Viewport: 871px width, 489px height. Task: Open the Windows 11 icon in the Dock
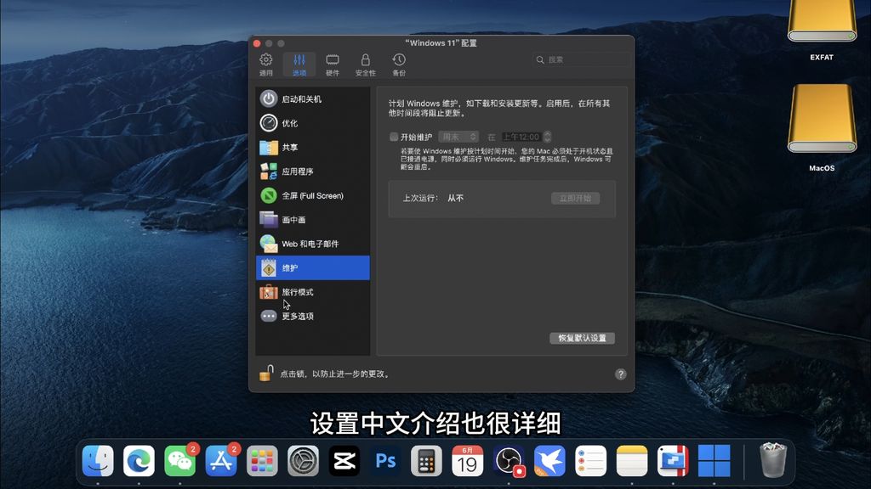[714, 461]
